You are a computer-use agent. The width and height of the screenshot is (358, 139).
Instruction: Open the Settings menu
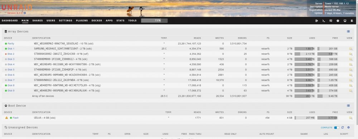pyautogui.click(x=66, y=20)
